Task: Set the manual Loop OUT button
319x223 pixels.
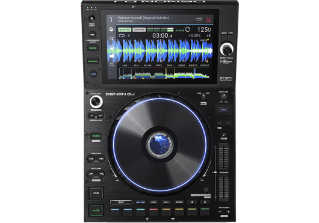Action: pos(100,116)
